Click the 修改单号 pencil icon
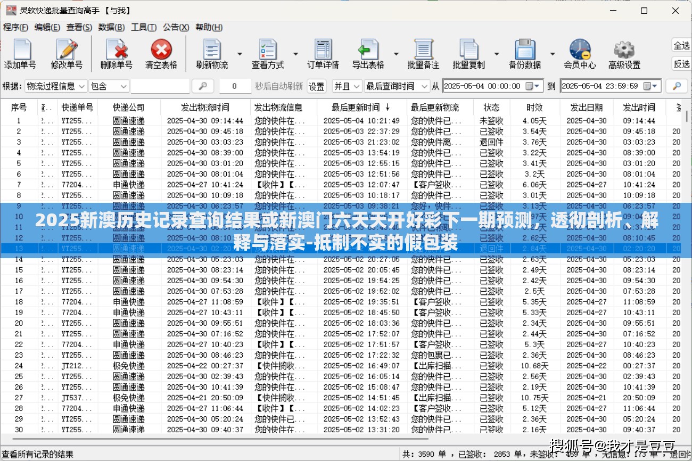Screen dimensions: 692x461 67,54
